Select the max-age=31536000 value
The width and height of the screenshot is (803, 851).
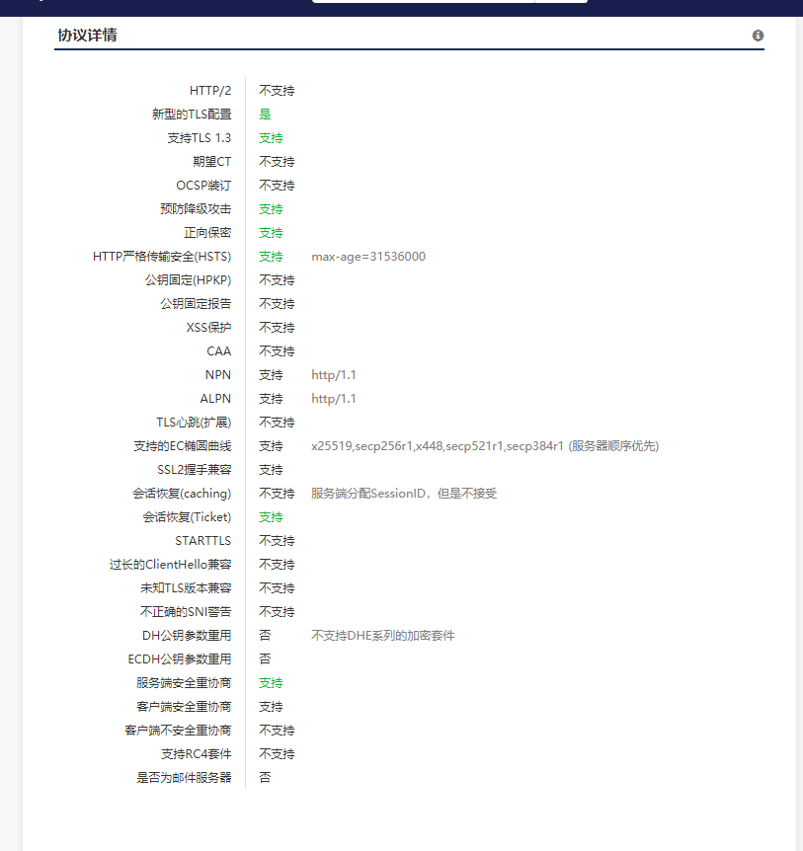point(368,256)
